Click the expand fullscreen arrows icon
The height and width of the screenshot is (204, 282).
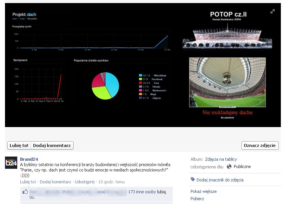pyautogui.click(x=273, y=11)
